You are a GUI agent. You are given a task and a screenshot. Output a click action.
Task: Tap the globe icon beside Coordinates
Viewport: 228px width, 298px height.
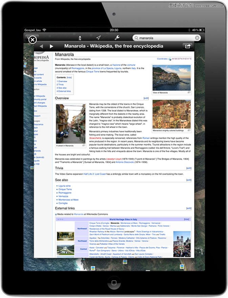[170, 59]
